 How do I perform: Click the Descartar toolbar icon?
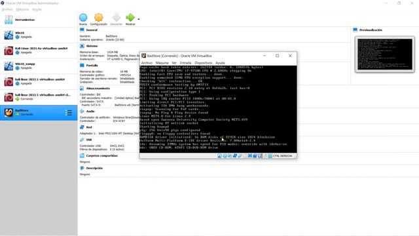[x=117, y=18]
